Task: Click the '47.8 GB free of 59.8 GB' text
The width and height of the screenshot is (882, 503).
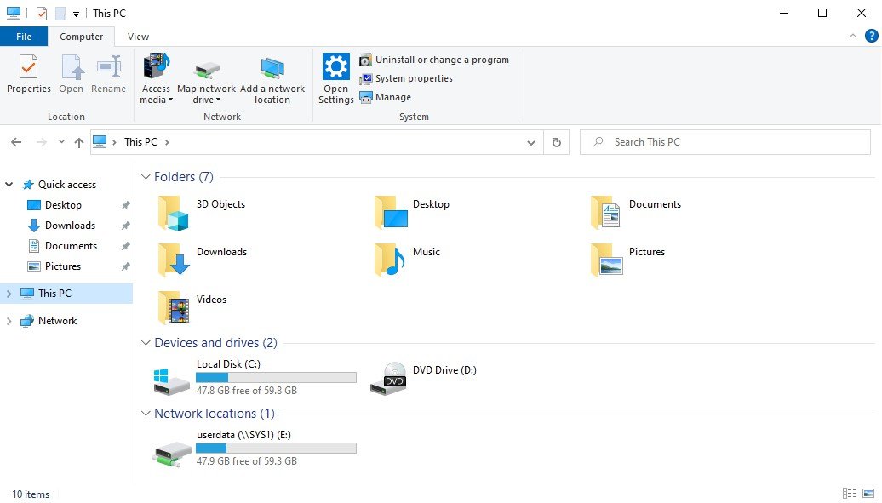Action: point(246,391)
